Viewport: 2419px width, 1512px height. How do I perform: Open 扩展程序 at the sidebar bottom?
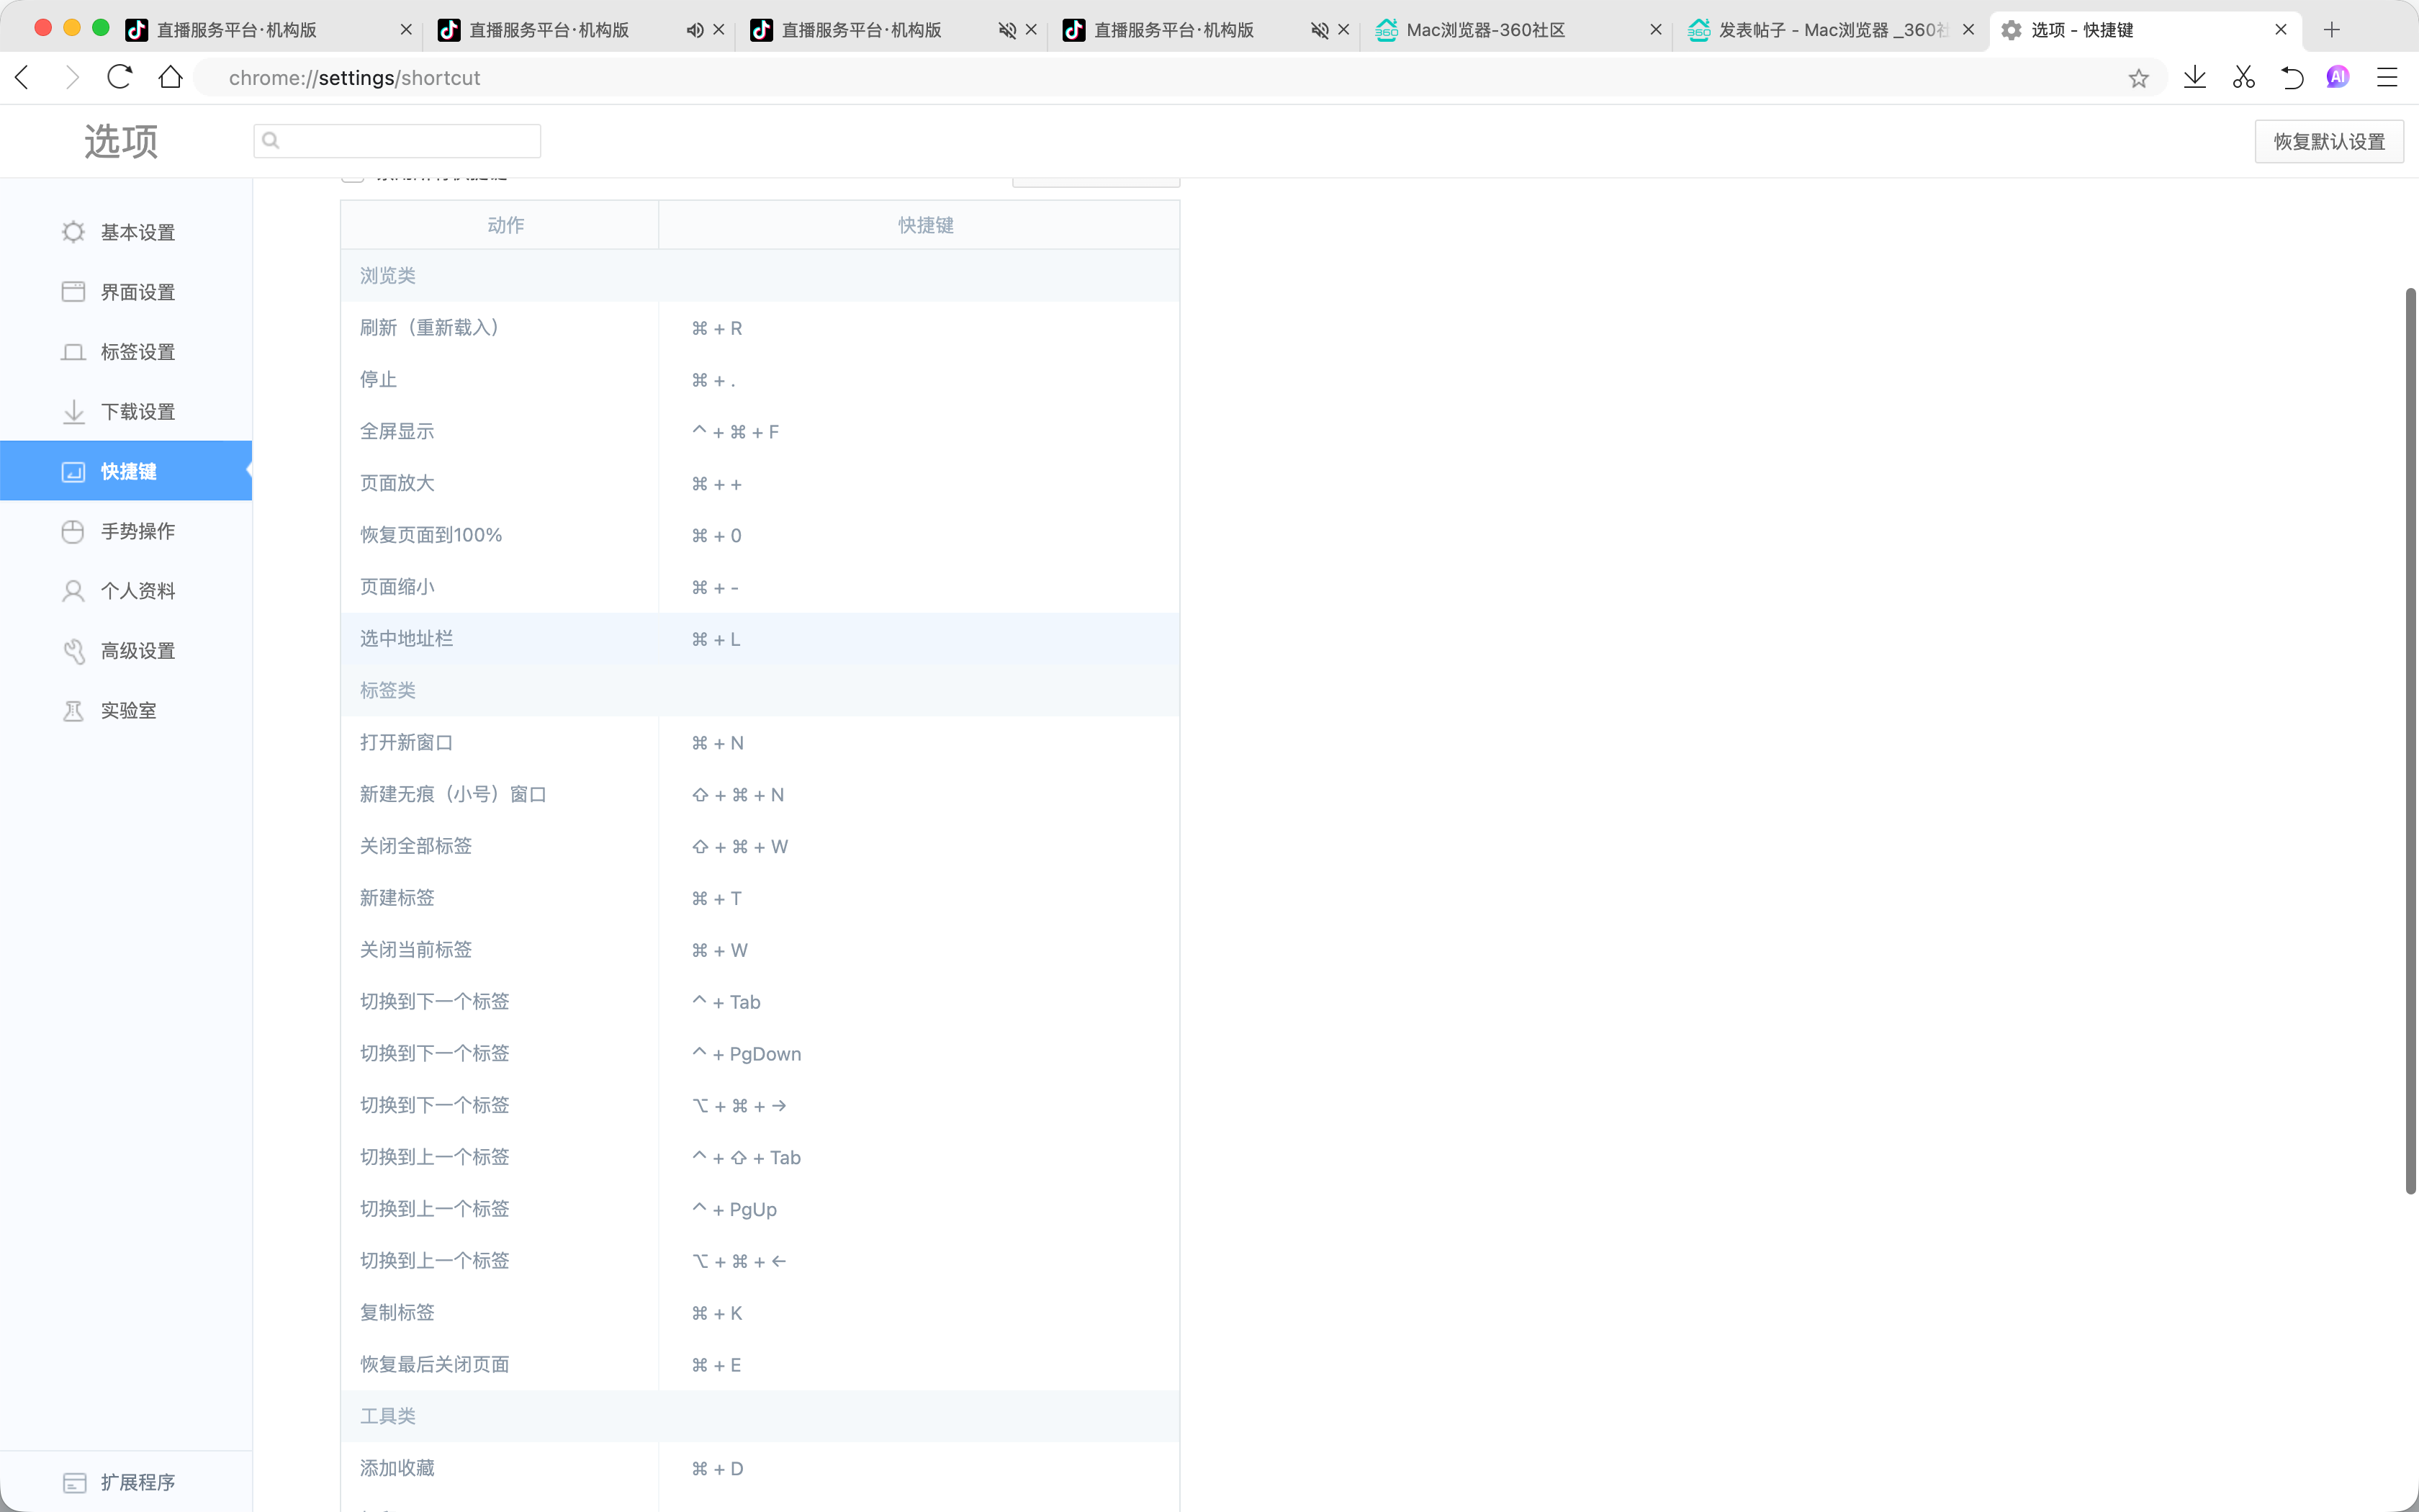click(126, 1482)
